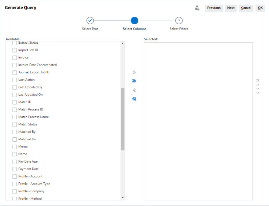Viewport: 269px width, 206px height.
Task: Jump to step 3 Select Filters circle
Action: [x=179, y=21]
